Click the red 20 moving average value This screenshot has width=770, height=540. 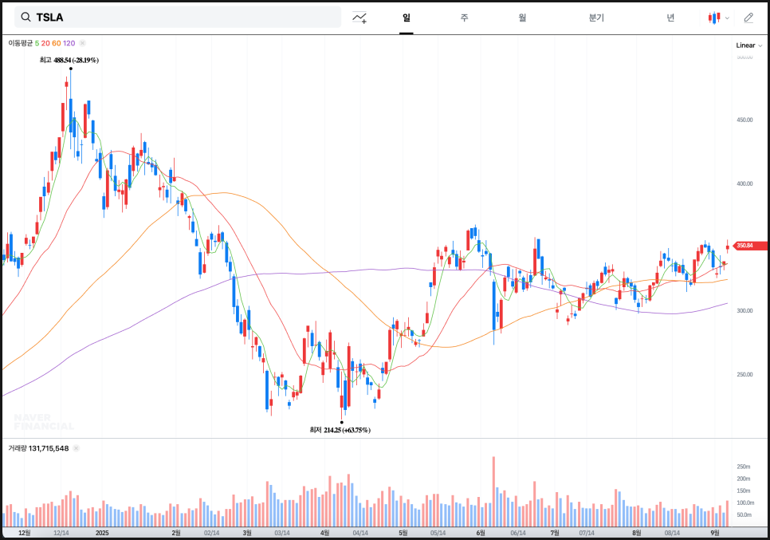click(x=45, y=43)
